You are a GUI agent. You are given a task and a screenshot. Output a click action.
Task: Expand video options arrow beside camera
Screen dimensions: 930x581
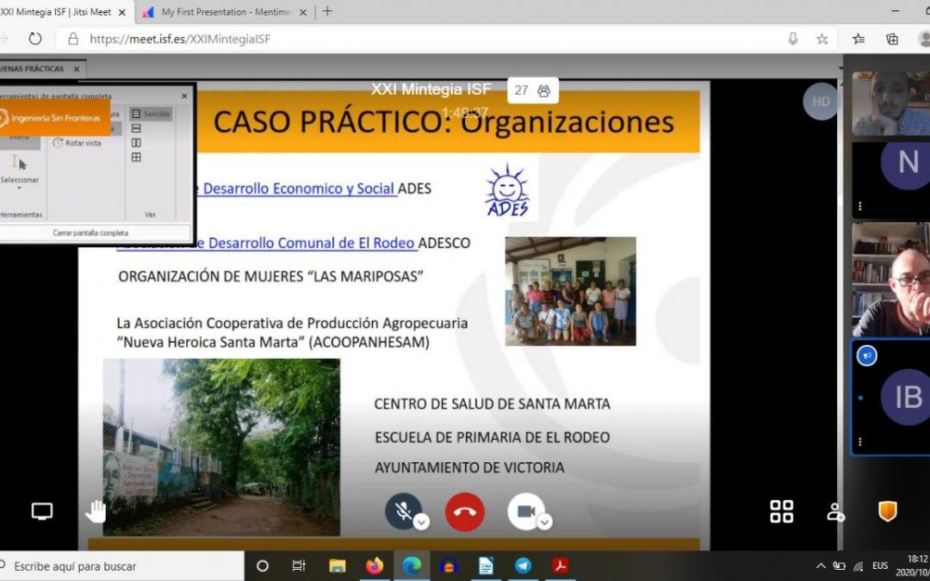pyautogui.click(x=544, y=522)
